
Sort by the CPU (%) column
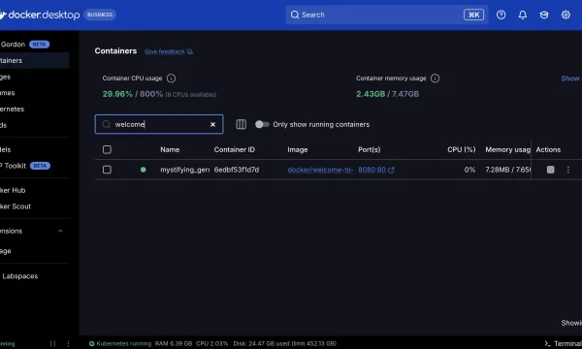point(462,149)
